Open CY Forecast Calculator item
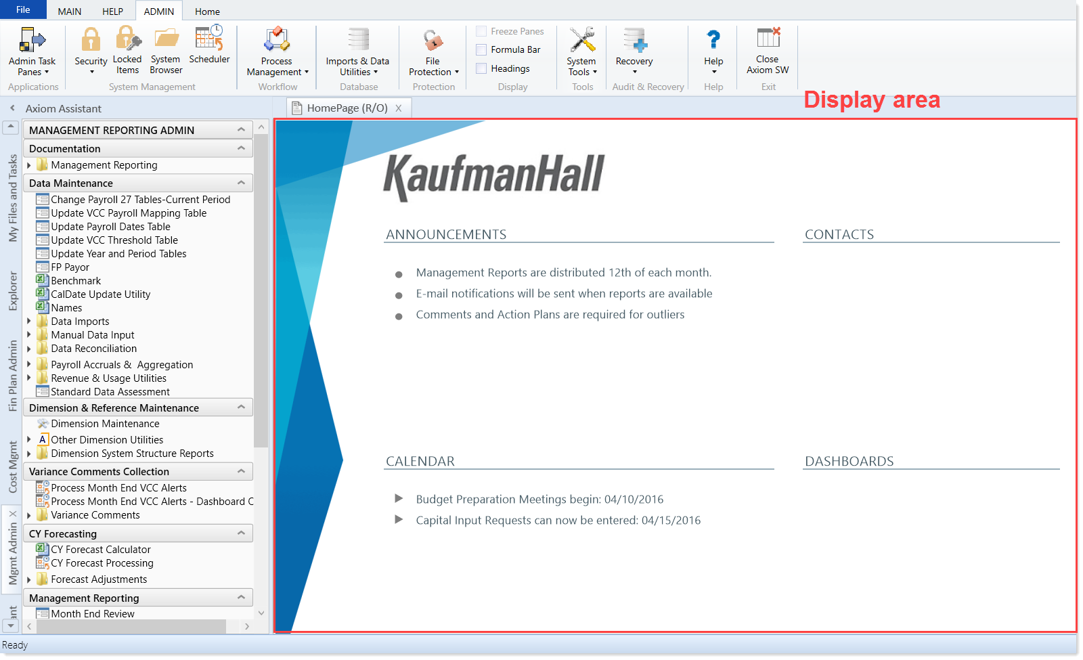This screenshot has height=660, width=1083. coord(100,550)
